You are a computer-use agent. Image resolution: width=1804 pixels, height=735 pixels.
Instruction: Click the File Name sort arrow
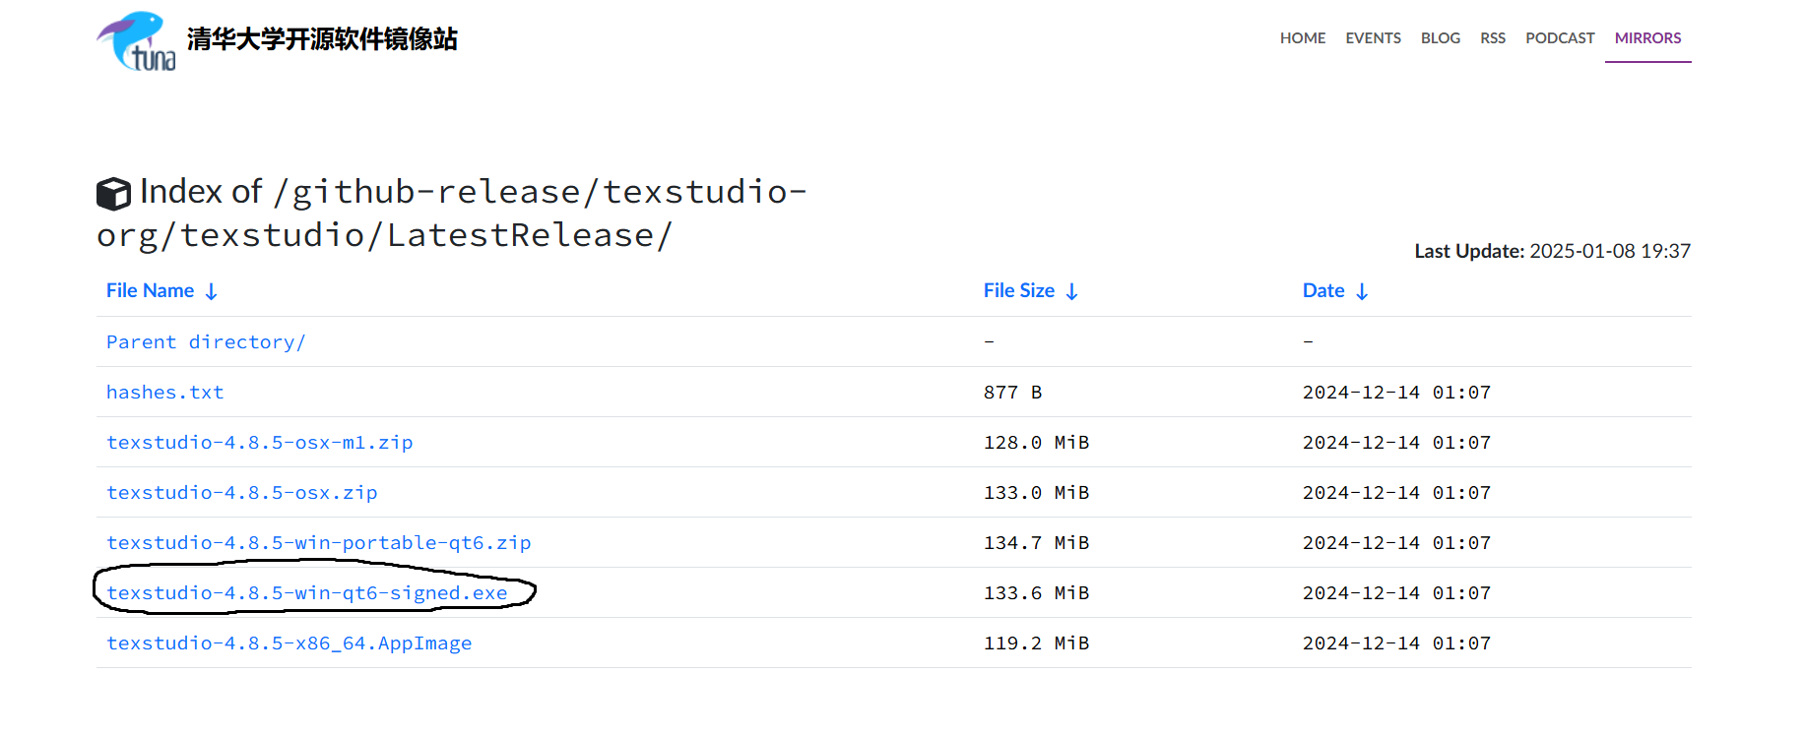point(211,291)
